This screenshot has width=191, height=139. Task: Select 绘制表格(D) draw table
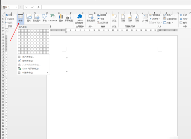pyautogui.click(x=33, y=61)
